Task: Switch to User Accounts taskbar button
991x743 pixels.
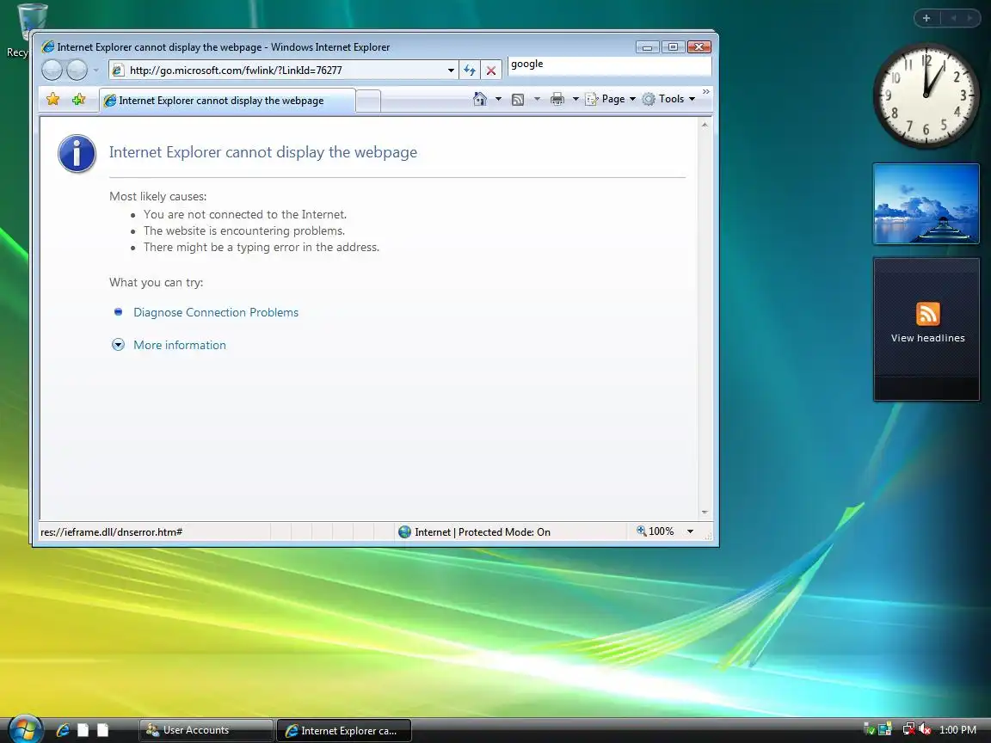Action: [x=206, y=730]
